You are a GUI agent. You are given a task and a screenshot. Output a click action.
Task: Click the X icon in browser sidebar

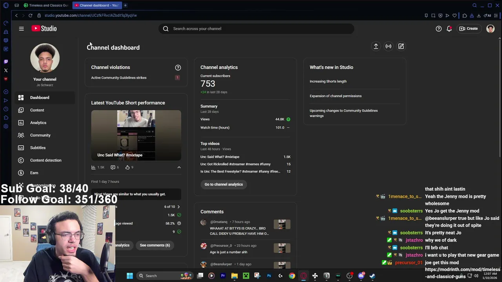[x=6, y=70]
